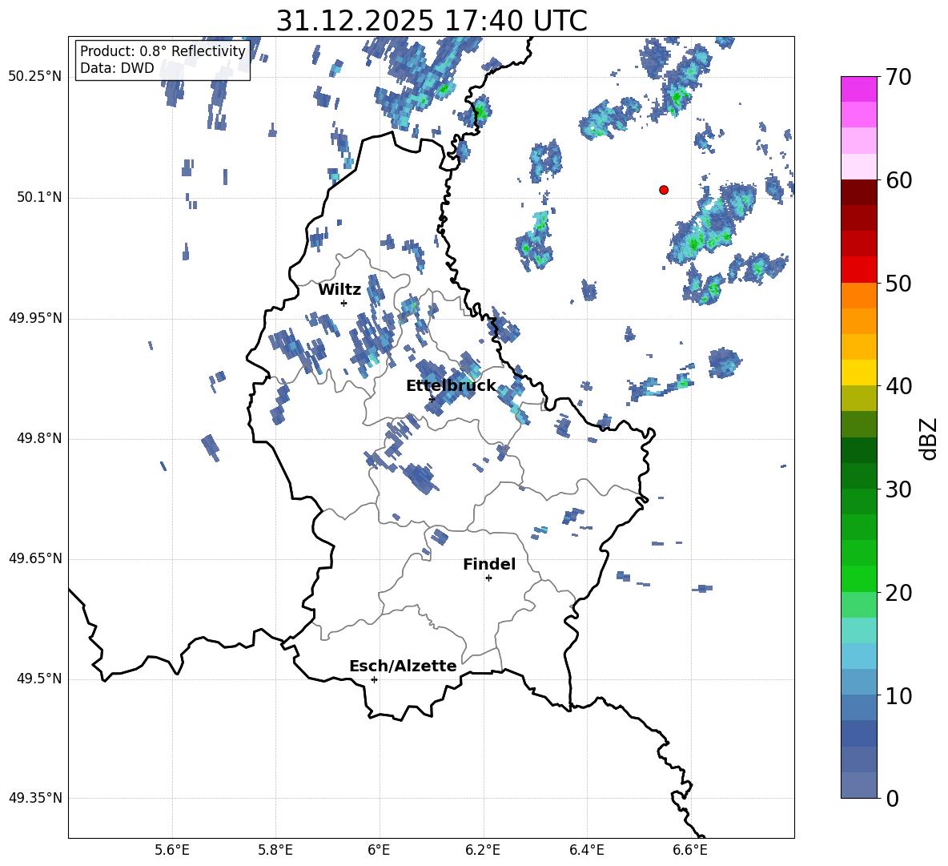This screenshot has width=948, height=866.
Task: Click the yellow colorbar swatch above 40
Action: coord(859,373)
